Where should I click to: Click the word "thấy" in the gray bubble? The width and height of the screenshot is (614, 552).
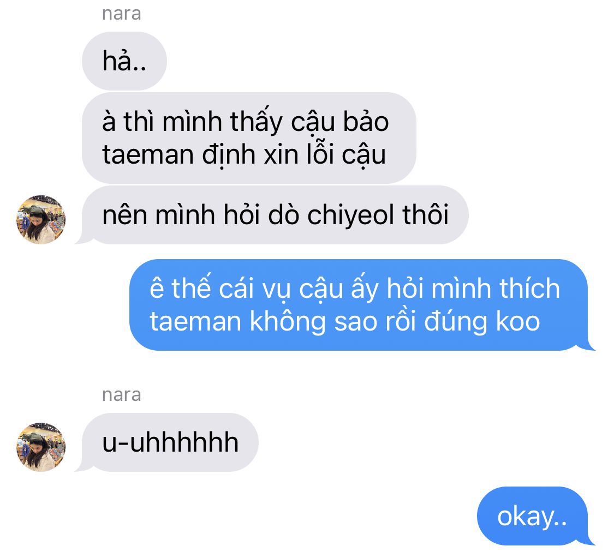pos(257,121)
